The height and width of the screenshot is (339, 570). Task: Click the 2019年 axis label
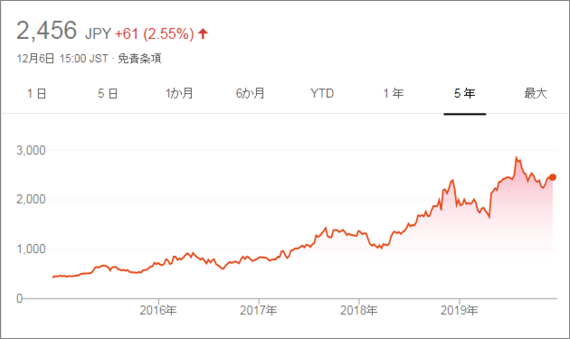tap(459, 310)
